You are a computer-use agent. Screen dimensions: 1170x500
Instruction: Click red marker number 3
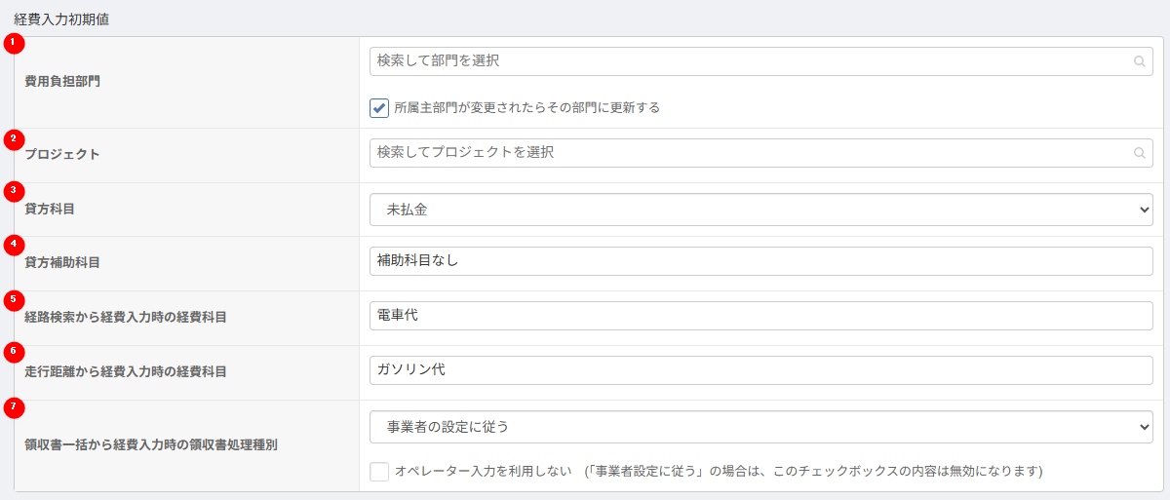(14, 189)
